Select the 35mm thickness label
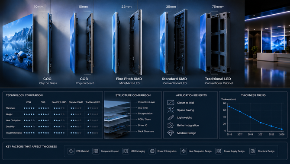The width and height of the screenshot is (290, 164). click(171, 6)
